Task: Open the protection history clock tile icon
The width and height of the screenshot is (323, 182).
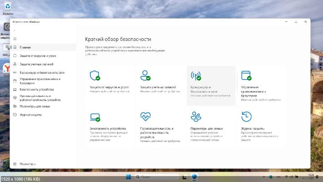Action: (246, 116)
